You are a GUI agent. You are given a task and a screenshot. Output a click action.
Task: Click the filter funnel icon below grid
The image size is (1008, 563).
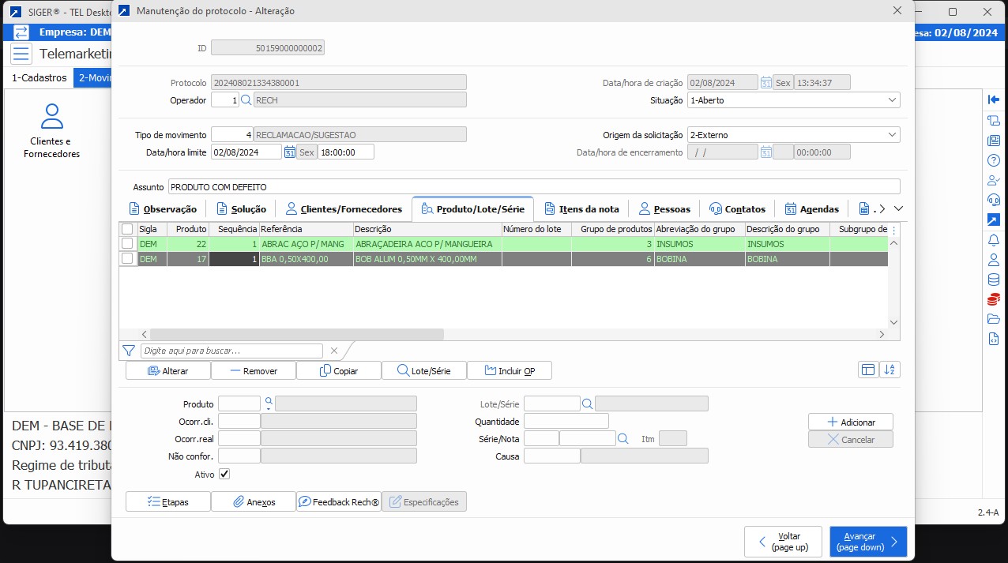[129, 351]
